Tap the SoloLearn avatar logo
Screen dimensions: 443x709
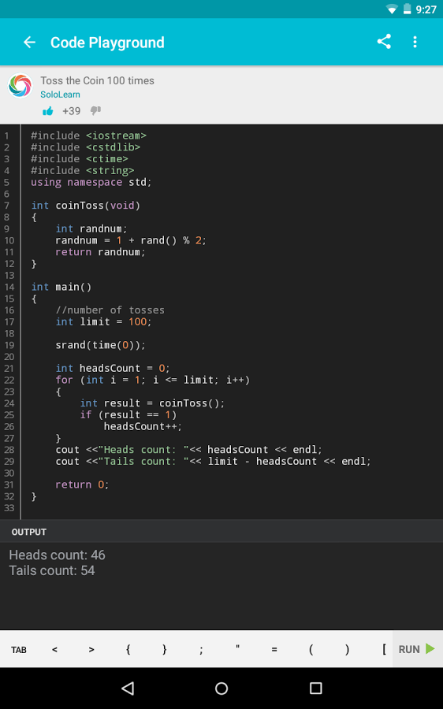(x=20, y=85)
